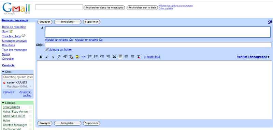Increase indent of the text
Screen dimensions: 273x130
(x=108, y=57)
